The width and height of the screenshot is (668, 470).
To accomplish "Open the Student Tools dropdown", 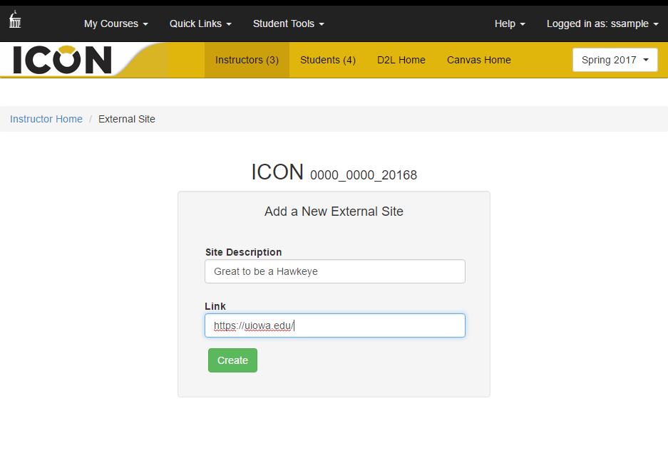I will [x=288, y=23].
